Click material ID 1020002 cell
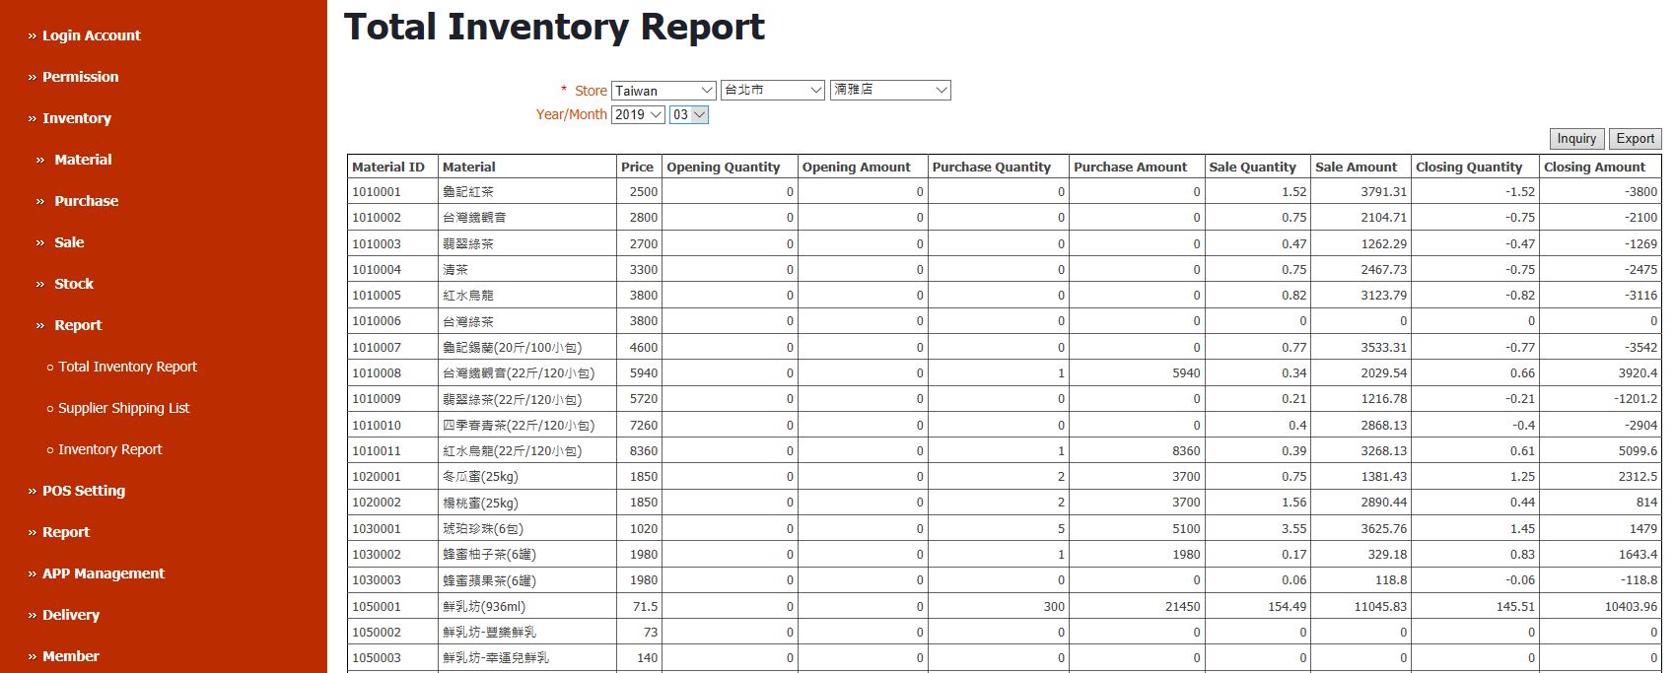 pyautogui.click(x=392, y=503)
